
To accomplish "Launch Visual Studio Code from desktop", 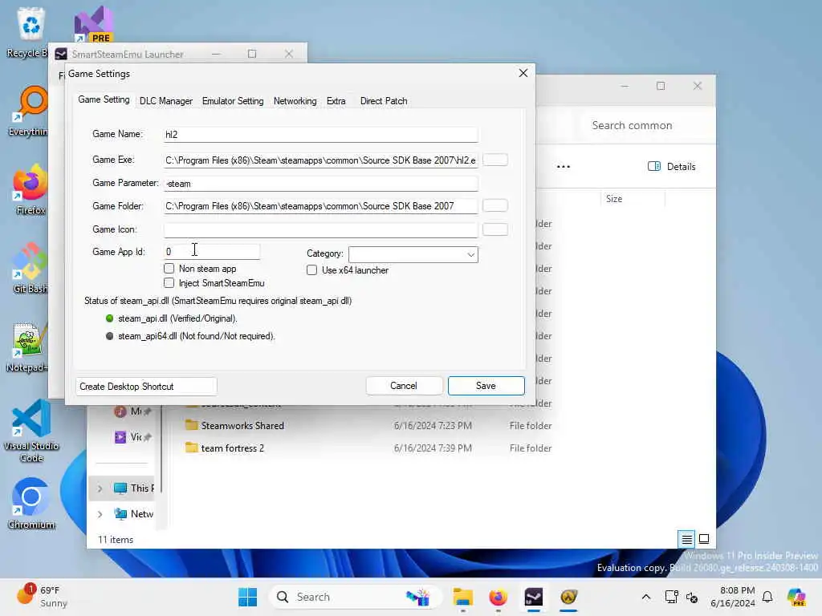I will click(x=31, y=431).
